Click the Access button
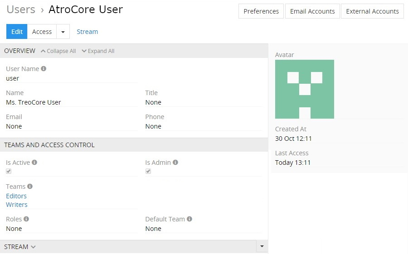The height and width of the screenshot is (254, 408). pos(42,32)
